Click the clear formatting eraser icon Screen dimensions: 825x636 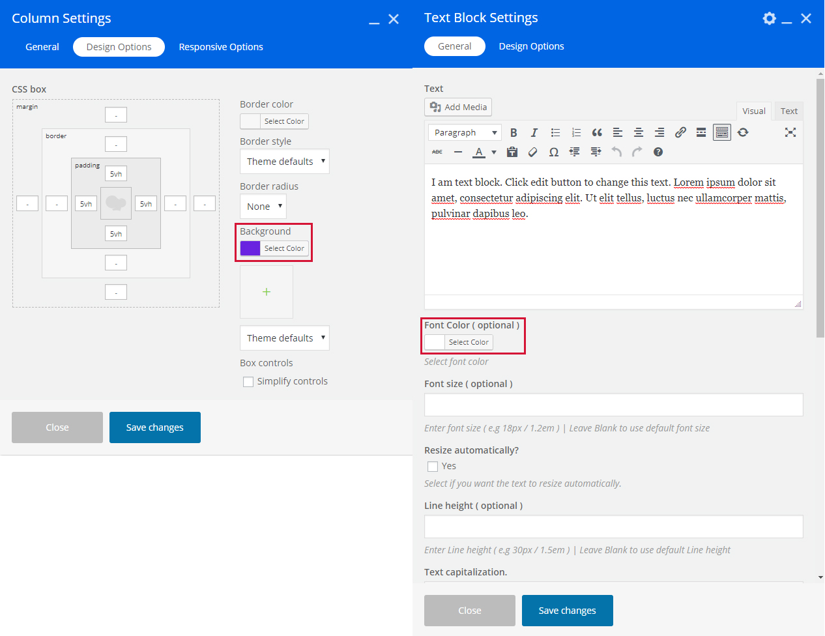click(x=533, y=152)
